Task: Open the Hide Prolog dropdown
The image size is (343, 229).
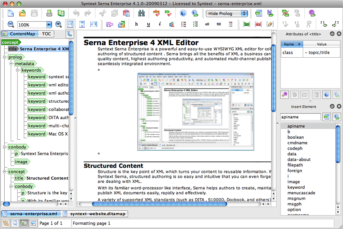Action: pos(227,13)
